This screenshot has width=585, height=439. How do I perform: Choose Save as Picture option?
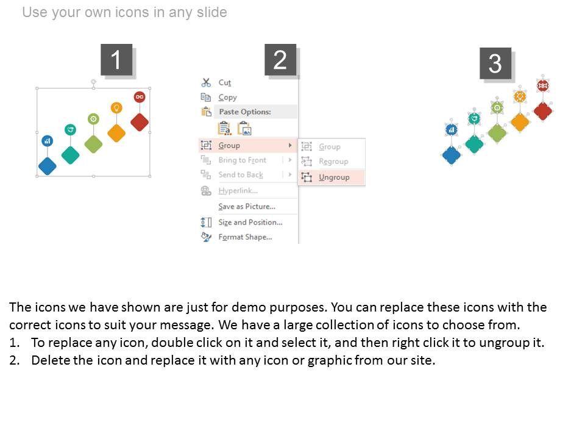[x=247, y=206]
